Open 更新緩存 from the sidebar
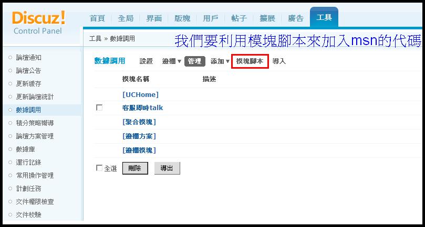425x227 pixels. tap(29, 84)
